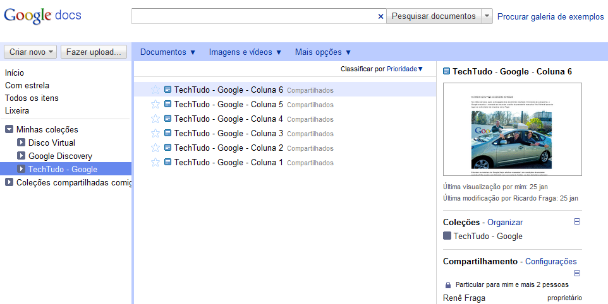Toggle star on TechTudo - Google - Coluna 1

coord(155,163)
